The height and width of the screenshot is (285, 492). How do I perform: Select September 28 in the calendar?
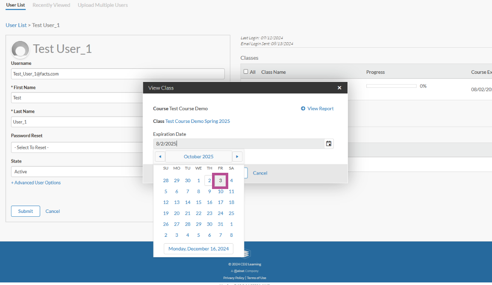[166, 180]
